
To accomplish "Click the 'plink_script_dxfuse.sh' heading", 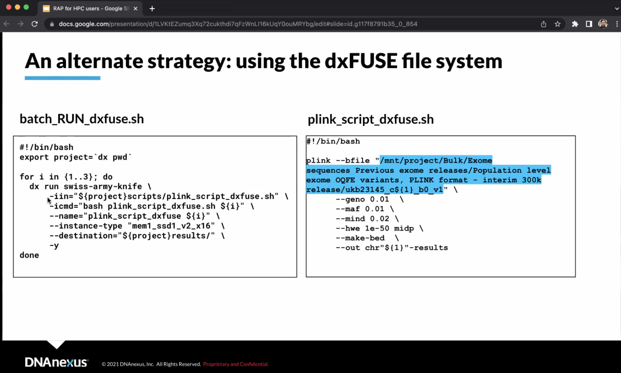I will pyautogui.click(x=371, y=119).
